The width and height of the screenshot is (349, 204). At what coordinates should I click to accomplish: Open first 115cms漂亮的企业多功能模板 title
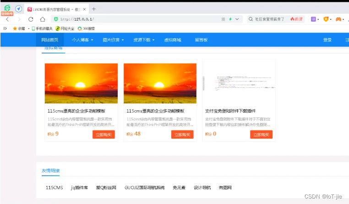point(76,111)
